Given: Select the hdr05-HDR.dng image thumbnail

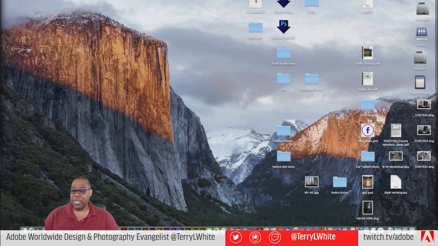Looking at the screenshot, I should [x=368, y=207].
